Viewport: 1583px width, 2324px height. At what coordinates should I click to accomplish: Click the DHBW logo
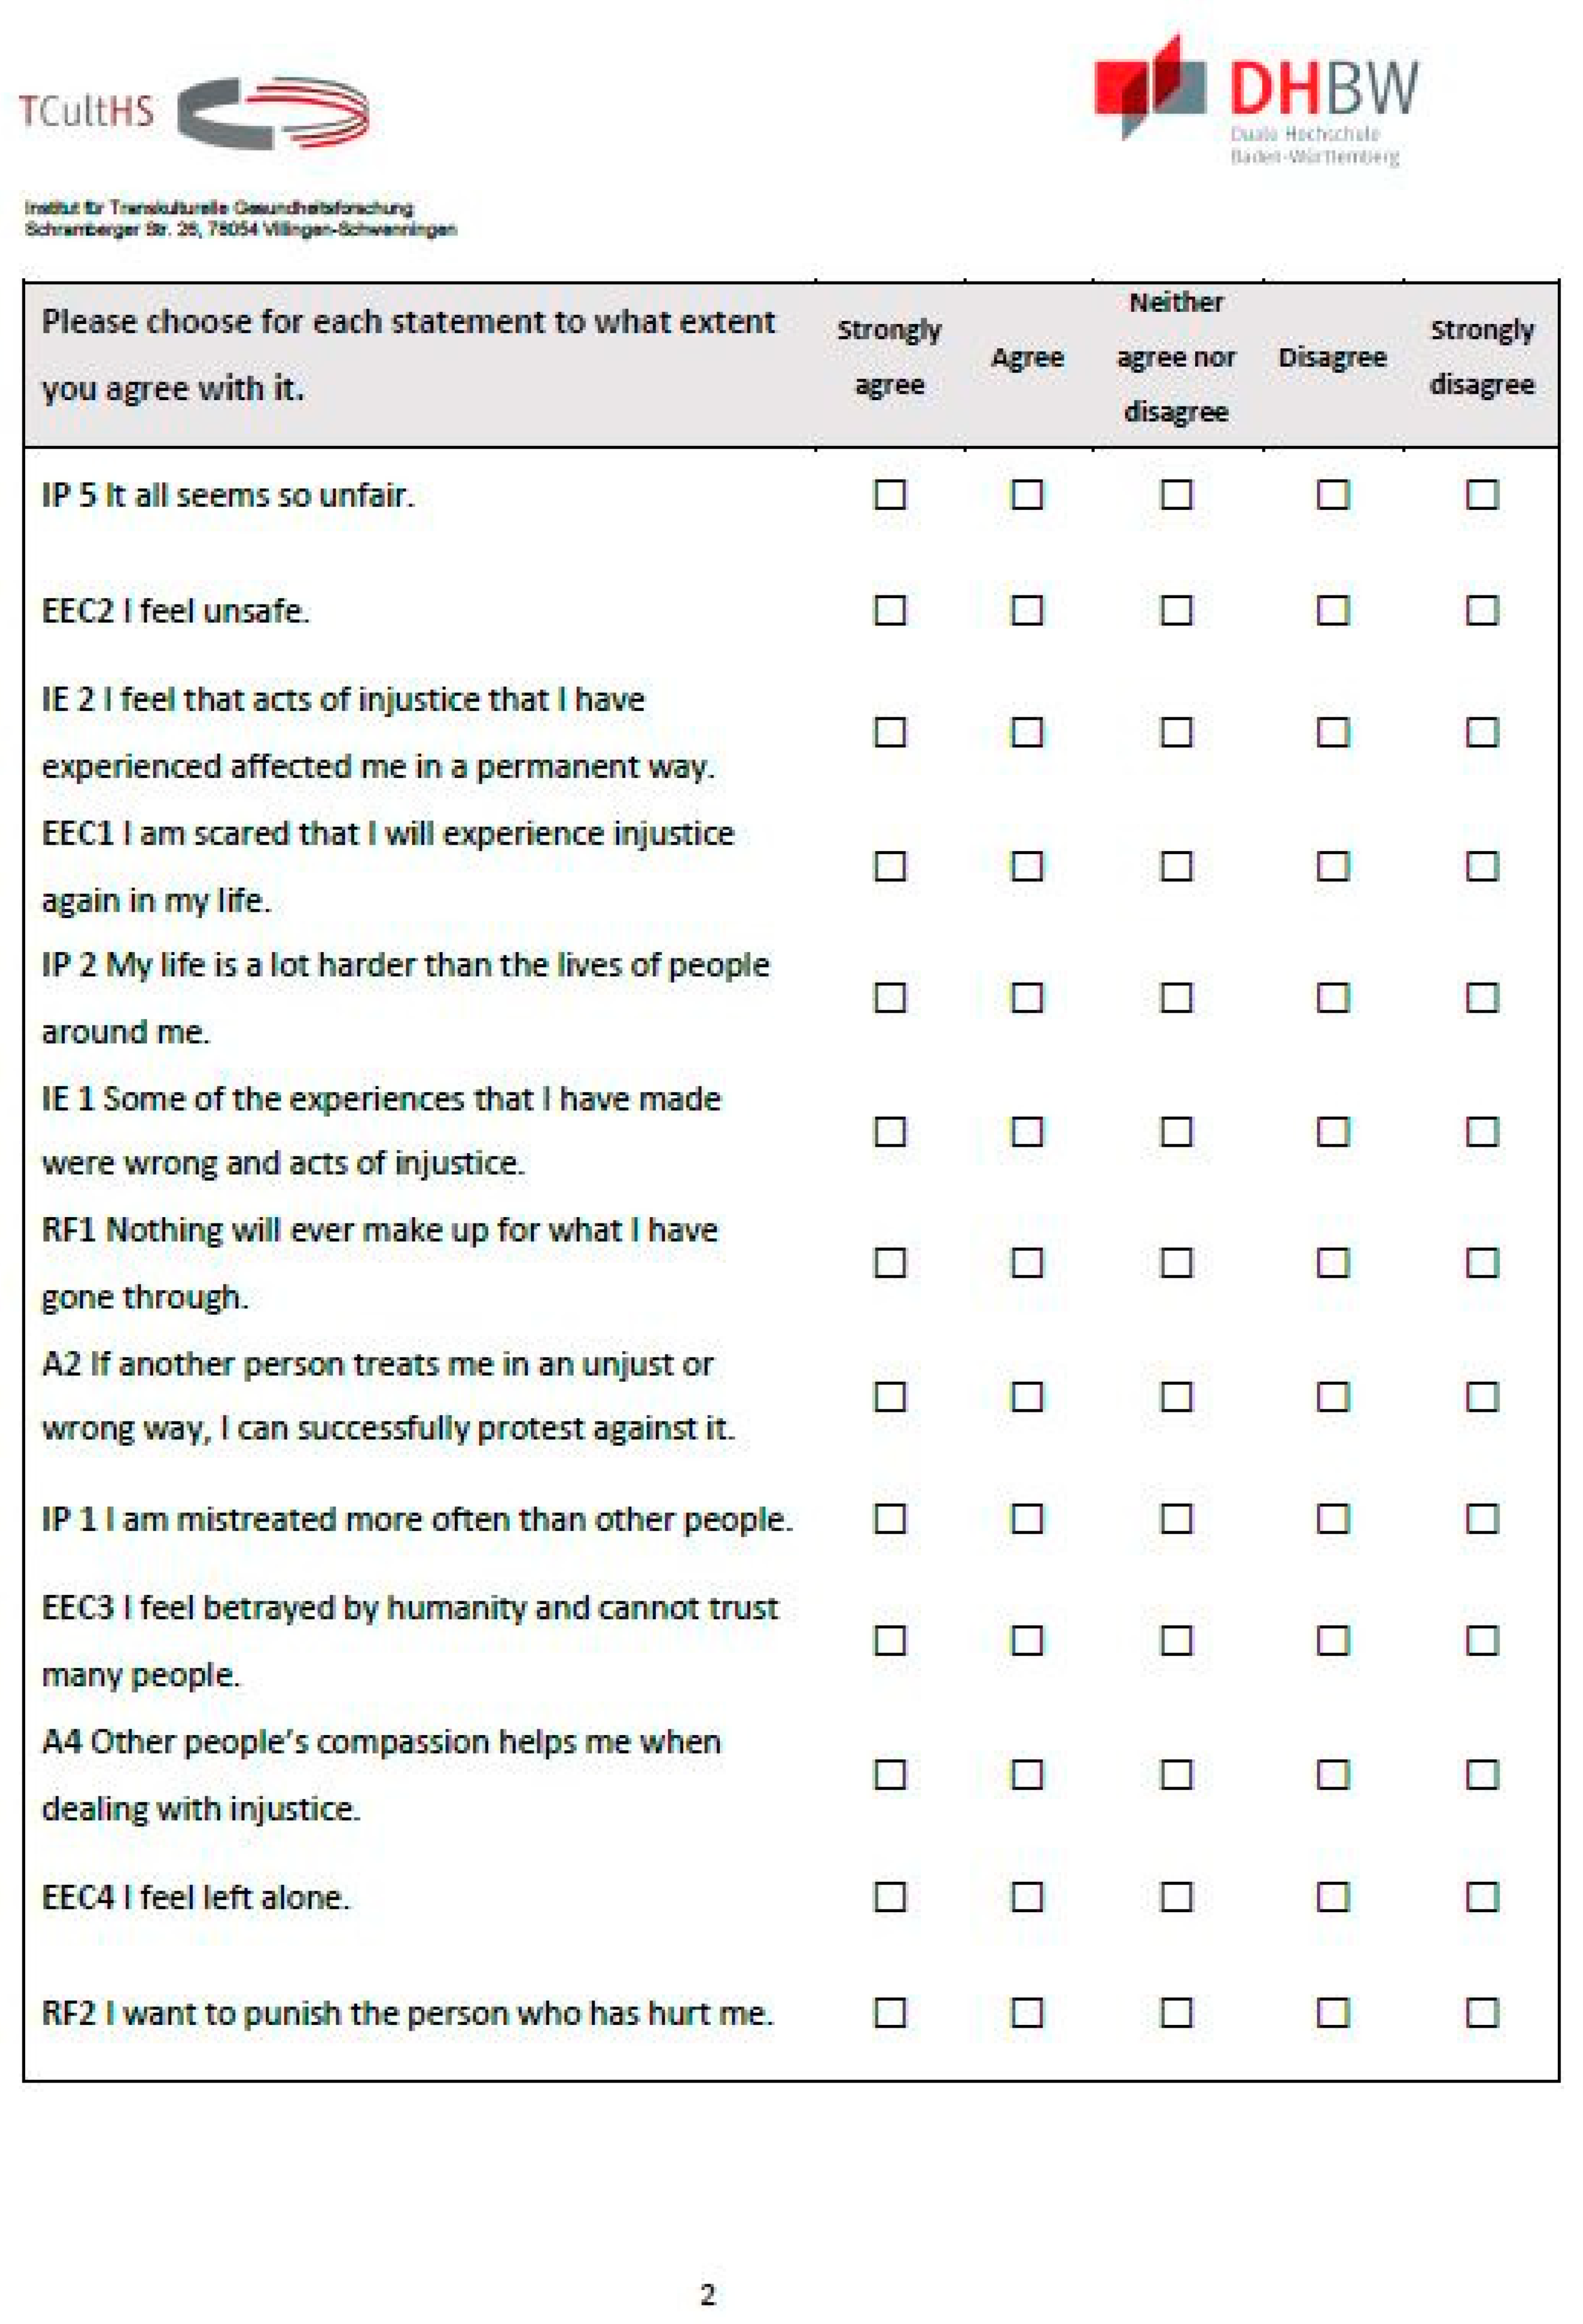point(1257,100)
